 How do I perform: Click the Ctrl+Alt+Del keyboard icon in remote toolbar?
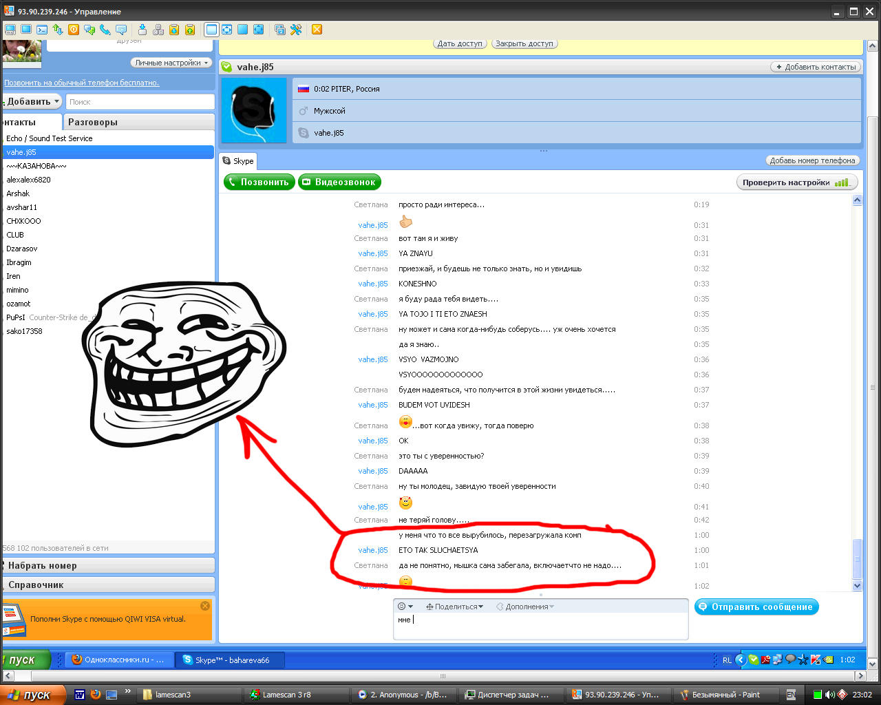pyautogui.click(x=10, y=30)
